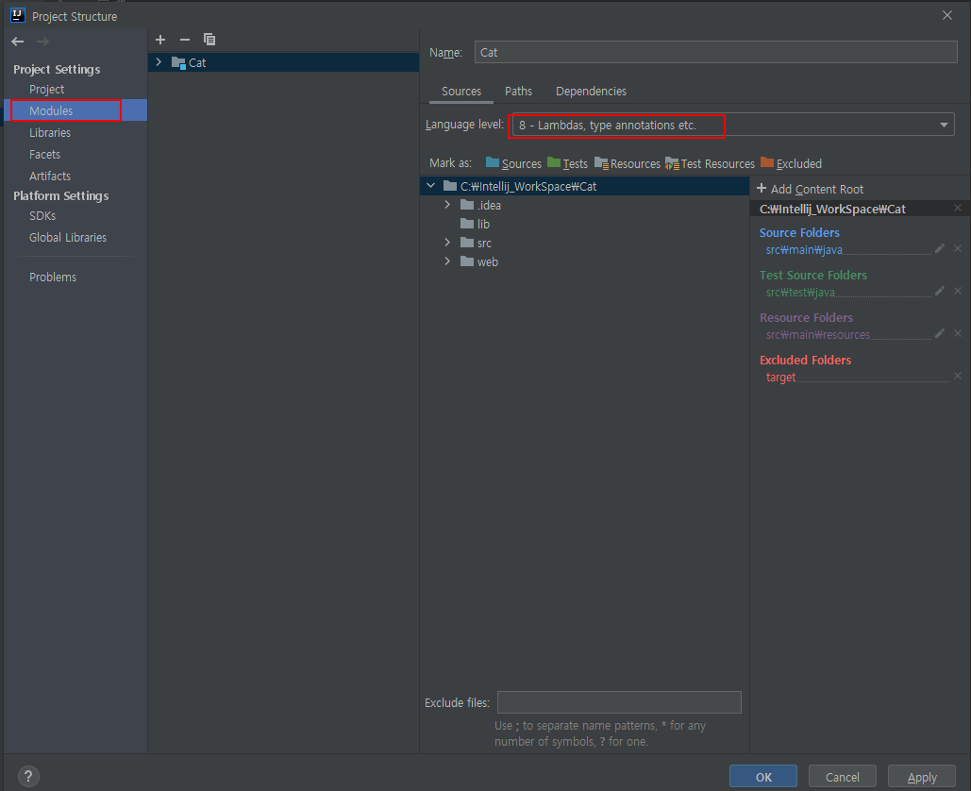Copy the selected module icon

point(209,40)
